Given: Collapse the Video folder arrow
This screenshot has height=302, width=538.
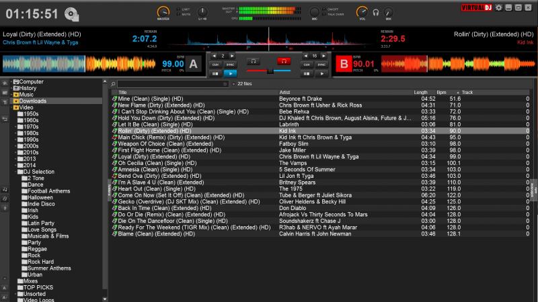Looking at the screenshot, I should 11,107.
